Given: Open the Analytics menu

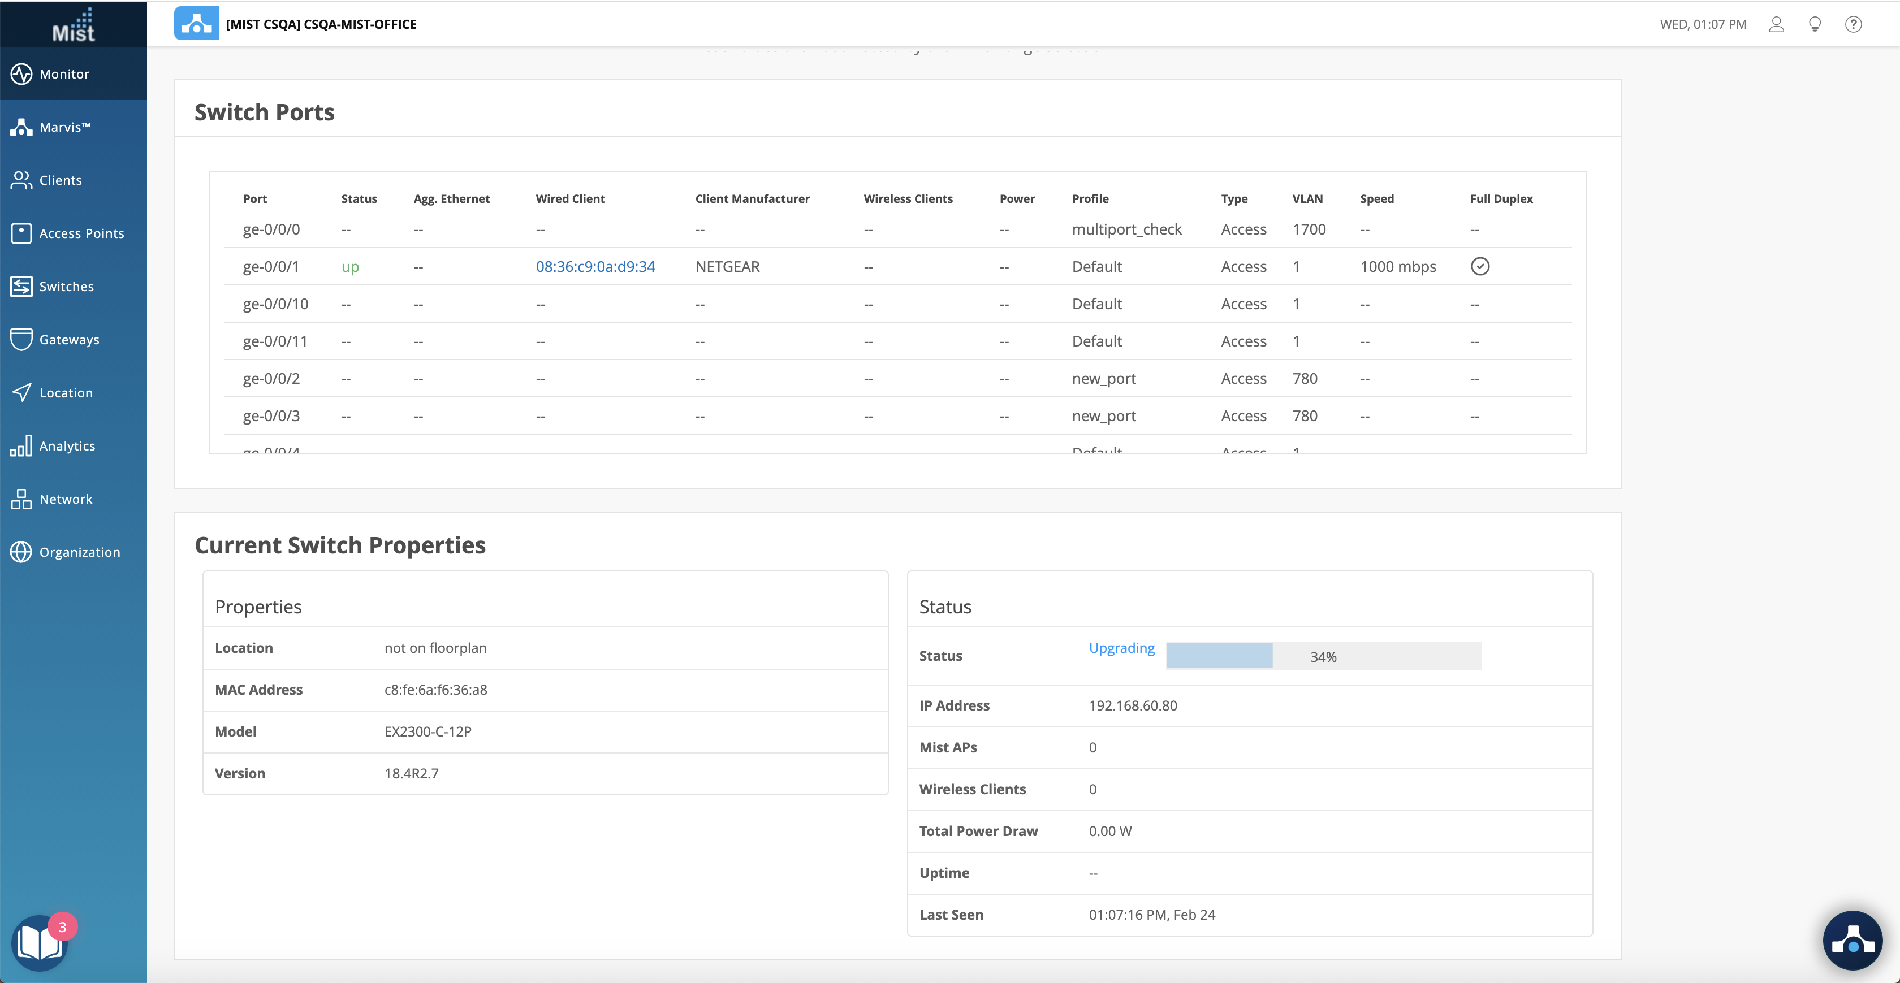Looking at the screenshot, I should coord(67,445).
